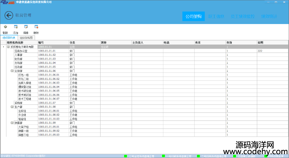Collapse the 销售部 department node
This screenshot has height=158, width=289.
[12, 123]
